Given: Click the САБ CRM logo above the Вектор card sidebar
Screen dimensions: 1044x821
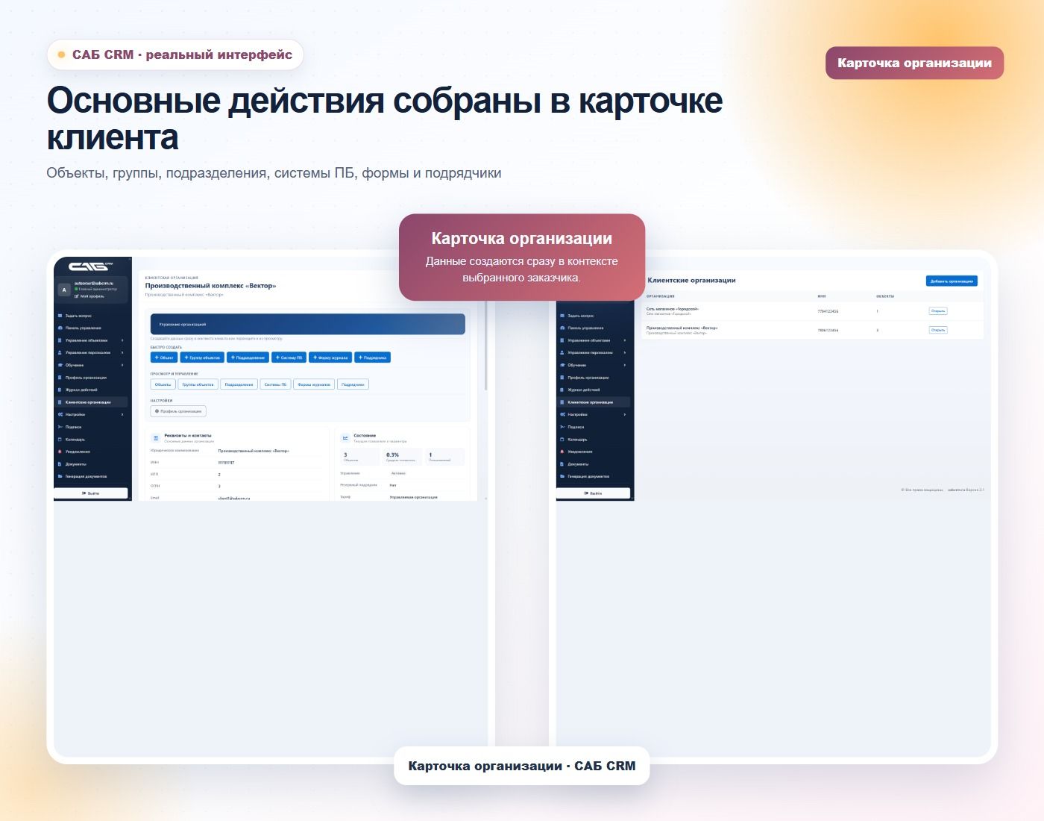Looking at the screenshot, I should [91, 266].
